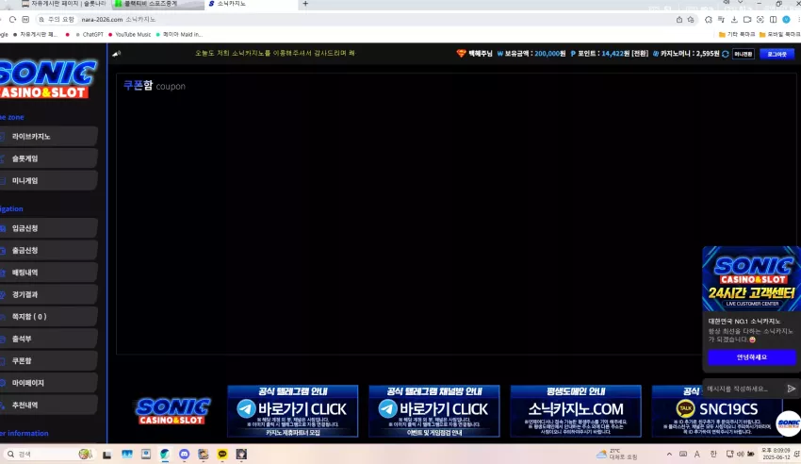This screenshot has width=801, height=464.
Task: Open the ChatGPT bookmark
Action: click(90, 34)
